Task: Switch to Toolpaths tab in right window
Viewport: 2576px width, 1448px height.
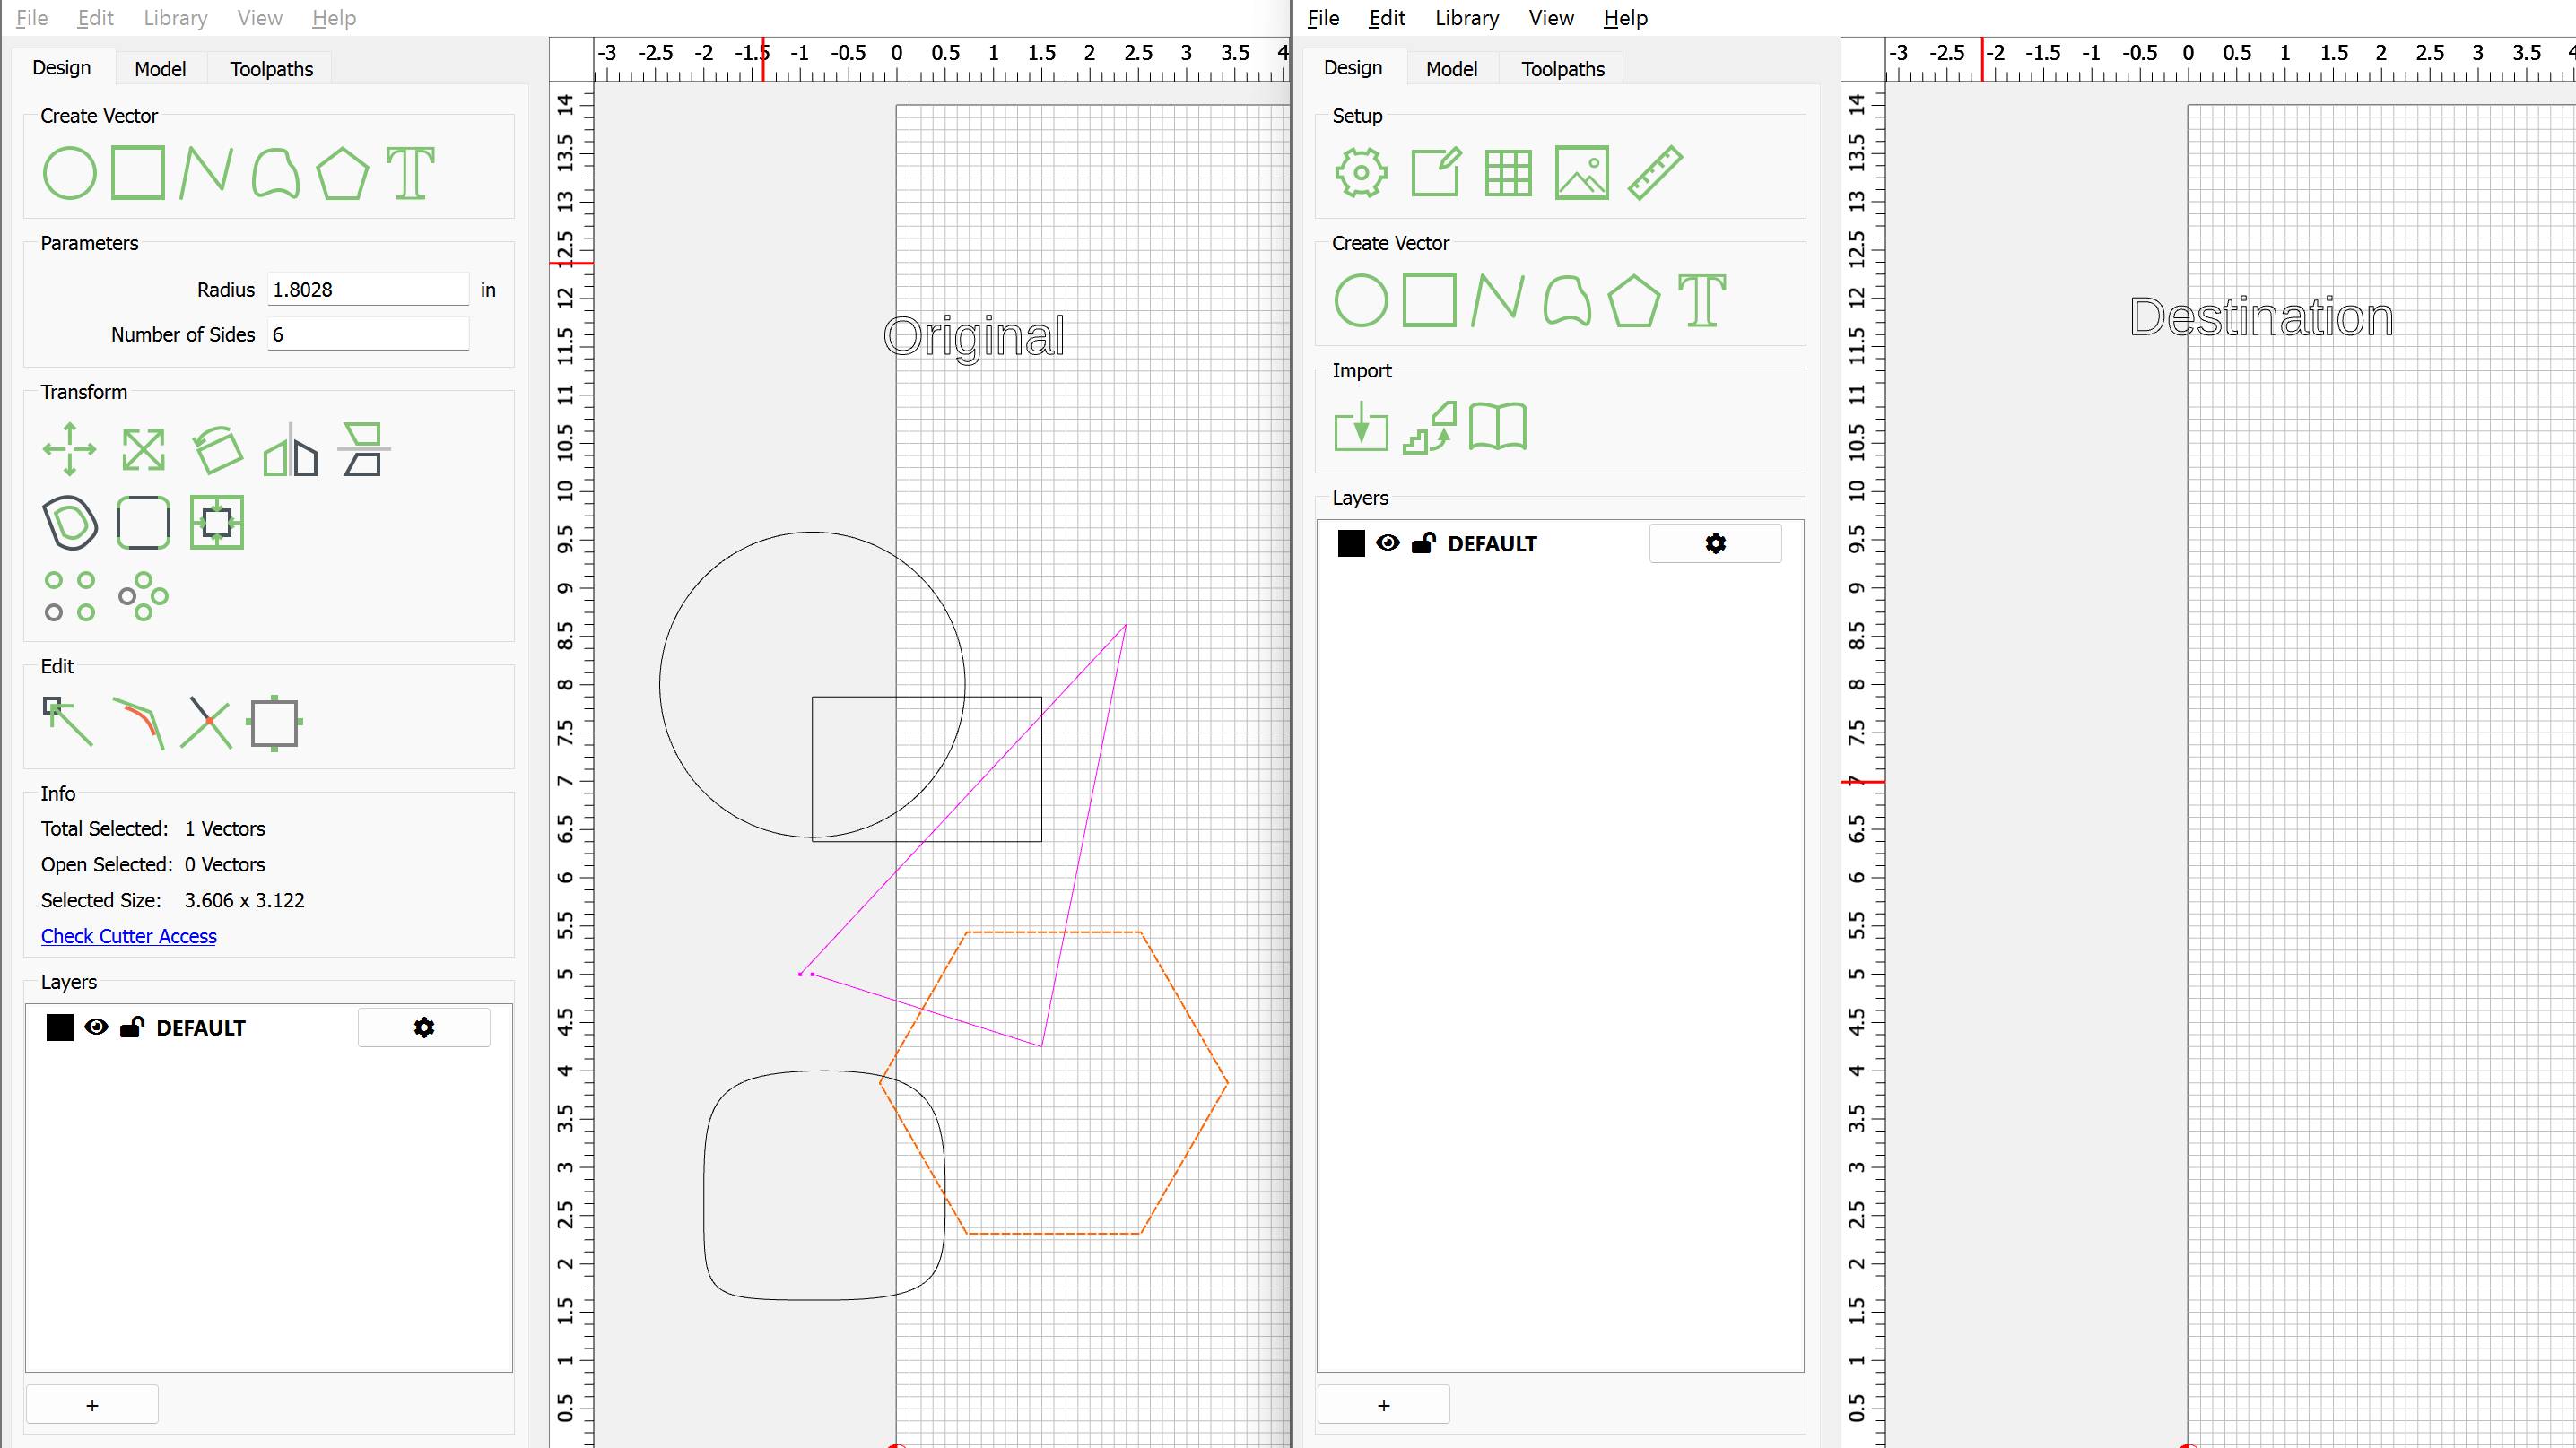Action: (x=1562, y=68)
